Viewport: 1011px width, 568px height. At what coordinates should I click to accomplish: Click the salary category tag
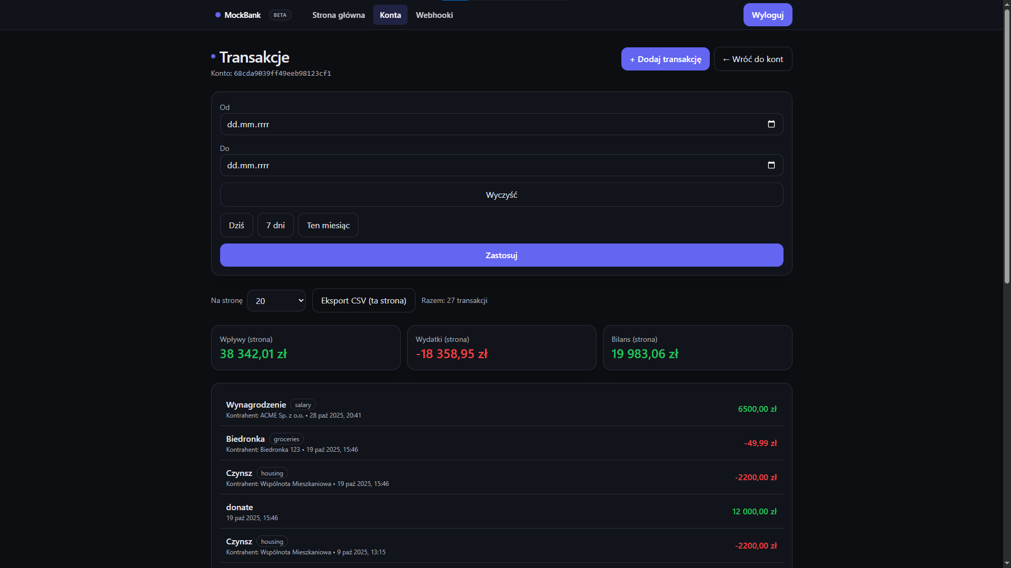[x=303, y=405]
